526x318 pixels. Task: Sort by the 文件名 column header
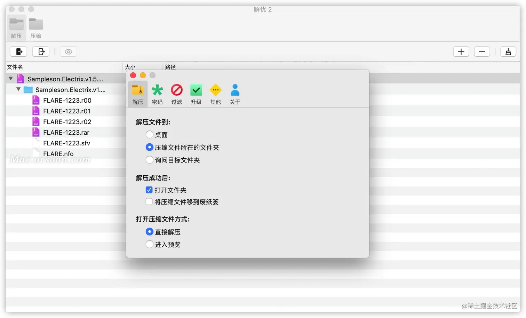[64, 67]
